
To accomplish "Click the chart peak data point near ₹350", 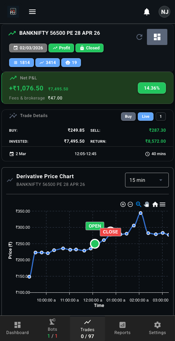I will (x=141, y=213).
